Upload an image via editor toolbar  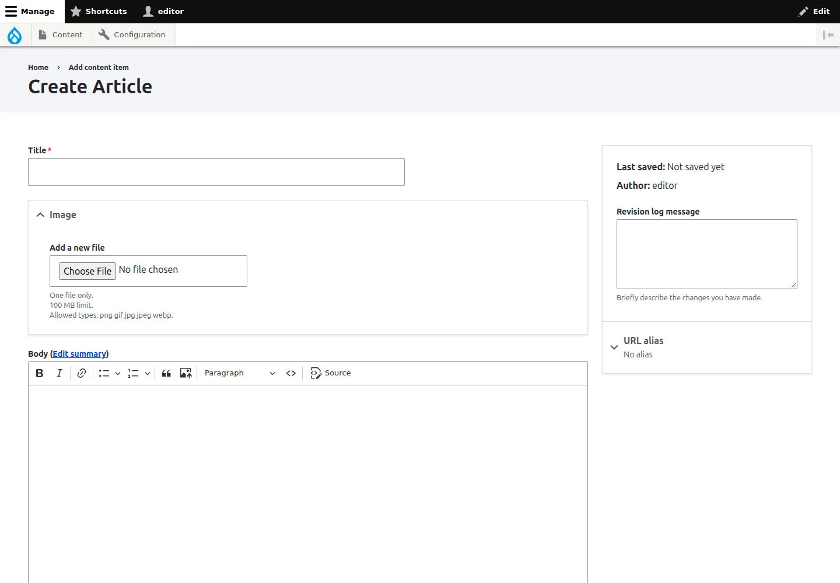pos(186,373)
